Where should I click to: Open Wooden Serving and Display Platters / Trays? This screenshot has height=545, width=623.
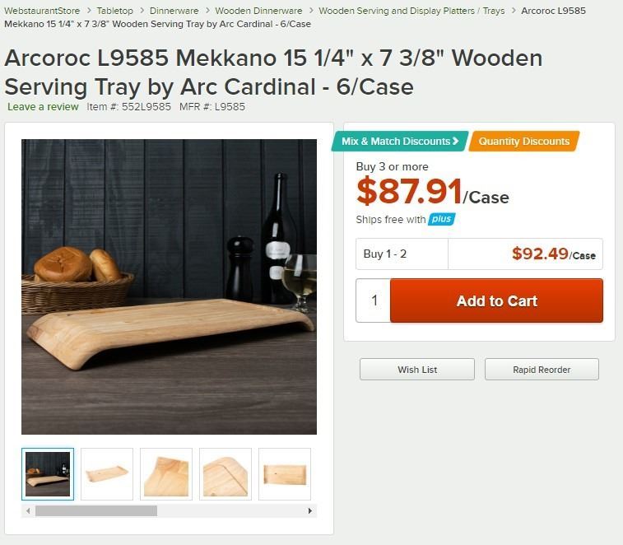coord(411,11)
